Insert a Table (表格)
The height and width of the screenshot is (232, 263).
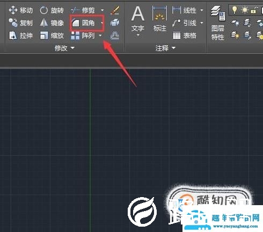(184, 35)
